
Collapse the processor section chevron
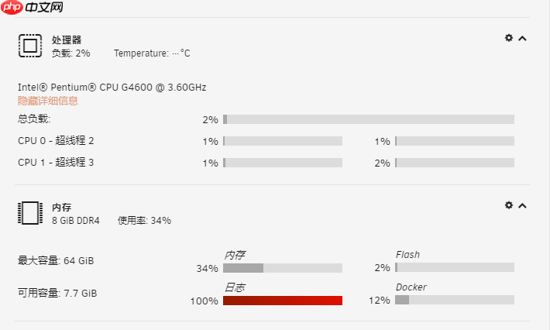(523, 38)
